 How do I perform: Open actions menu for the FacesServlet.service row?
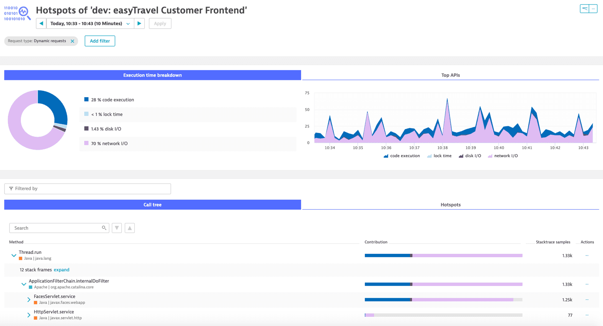click(x=587, y=300)
